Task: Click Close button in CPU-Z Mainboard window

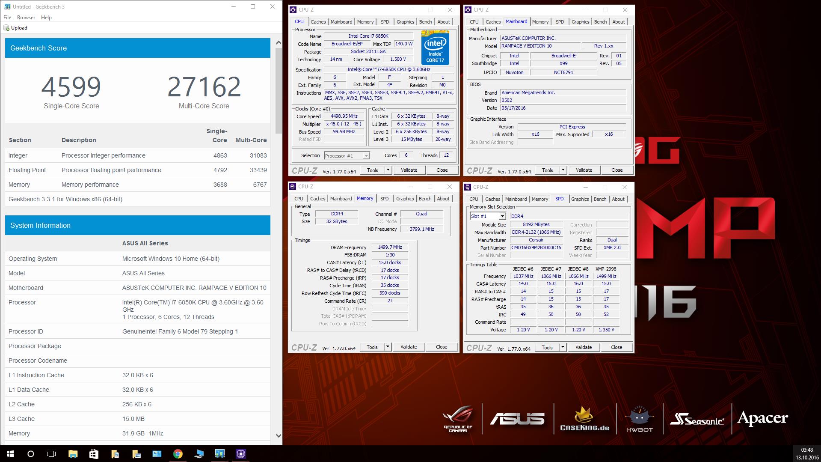Action: (x=617, y=170)
